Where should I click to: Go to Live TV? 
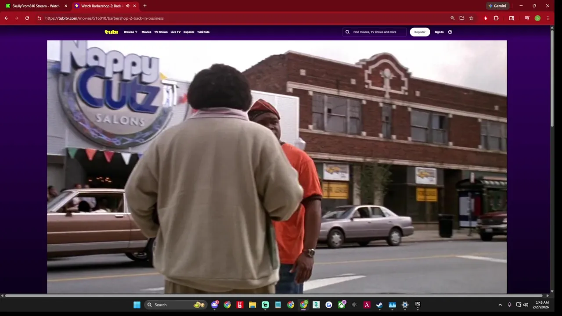pos(176,32)
